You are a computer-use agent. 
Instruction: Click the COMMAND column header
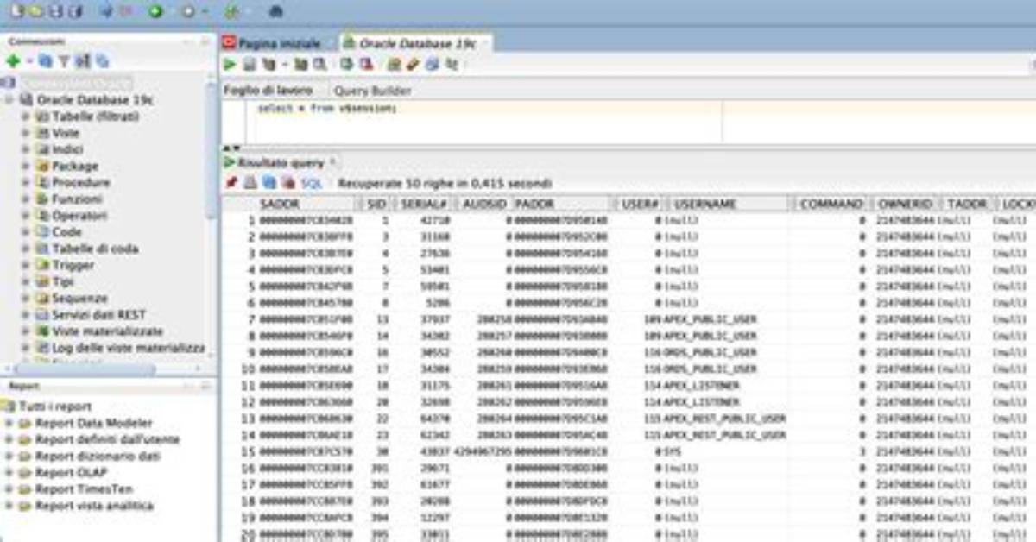[831, 204]
